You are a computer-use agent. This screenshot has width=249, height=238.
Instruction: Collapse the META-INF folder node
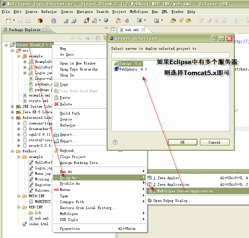coord(18,196)
